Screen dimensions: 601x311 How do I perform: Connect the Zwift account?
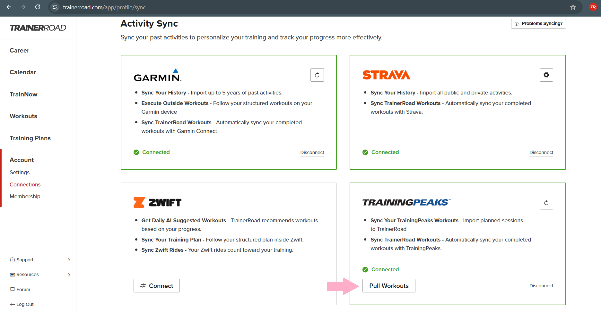coord(157,286)
